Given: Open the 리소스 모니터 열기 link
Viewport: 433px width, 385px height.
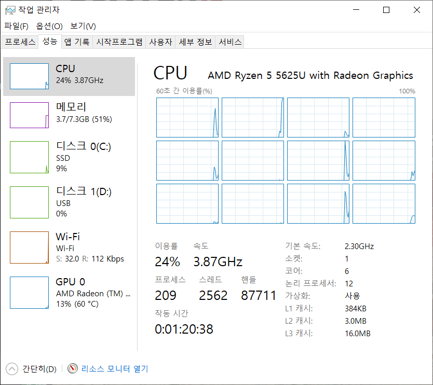Looking at the screenshot, I should point(115,369).
